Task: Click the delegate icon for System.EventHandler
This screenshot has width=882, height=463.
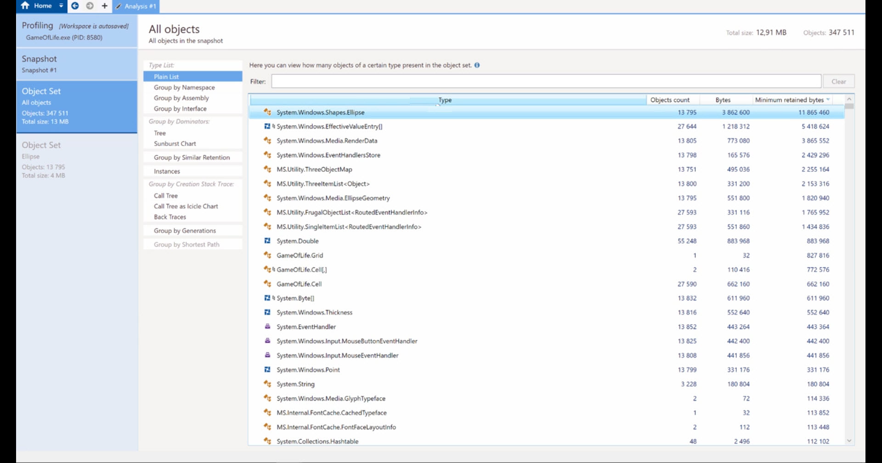Action: click(x=267, y=327)
